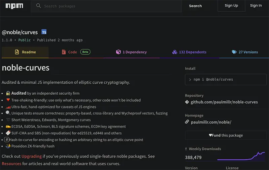
Task: Click the icon beside Short Weierstrass
Action: point(8,120)
